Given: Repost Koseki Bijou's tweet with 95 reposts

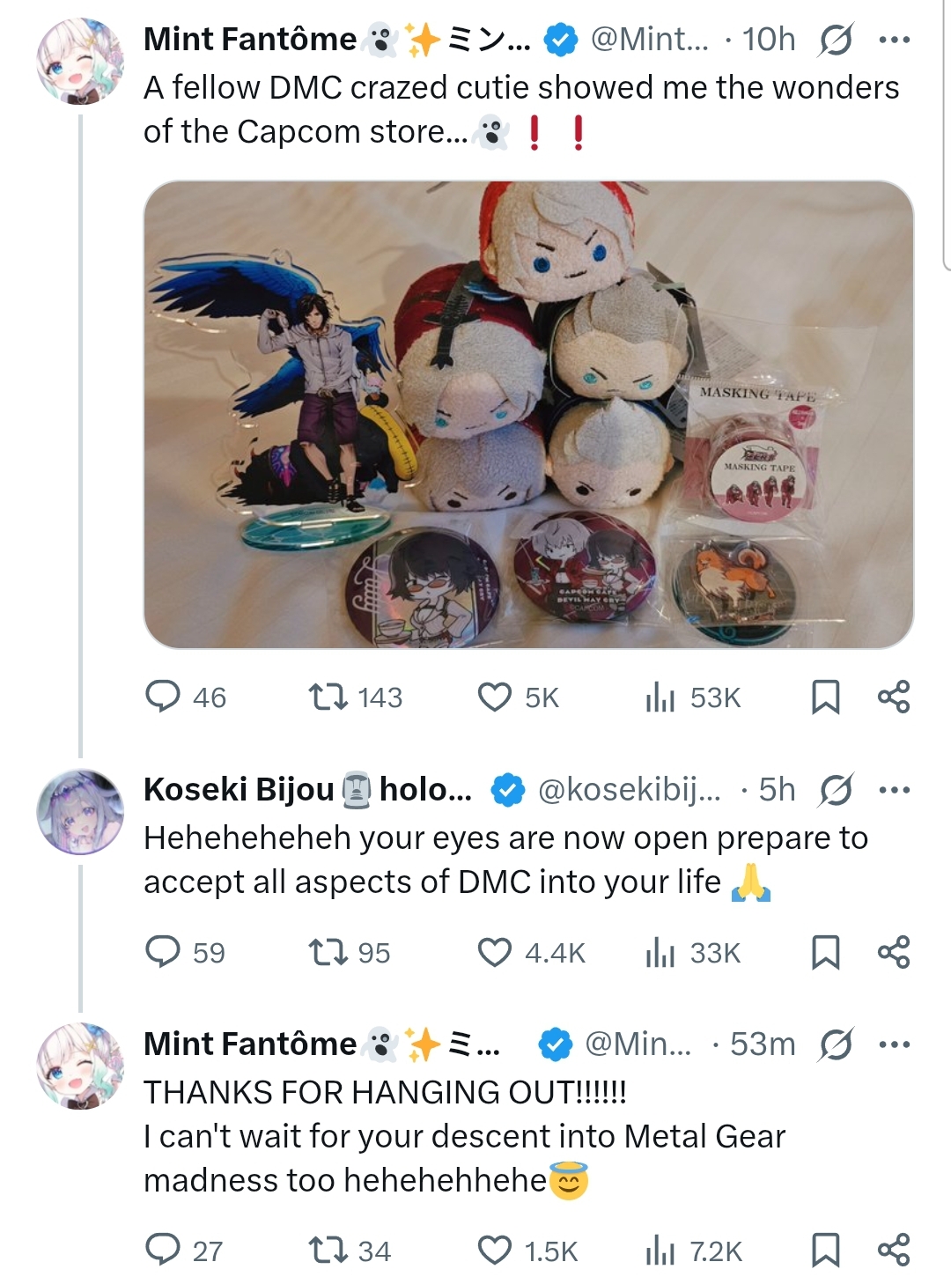Looking at the screenshot, I should click(327, 952).
